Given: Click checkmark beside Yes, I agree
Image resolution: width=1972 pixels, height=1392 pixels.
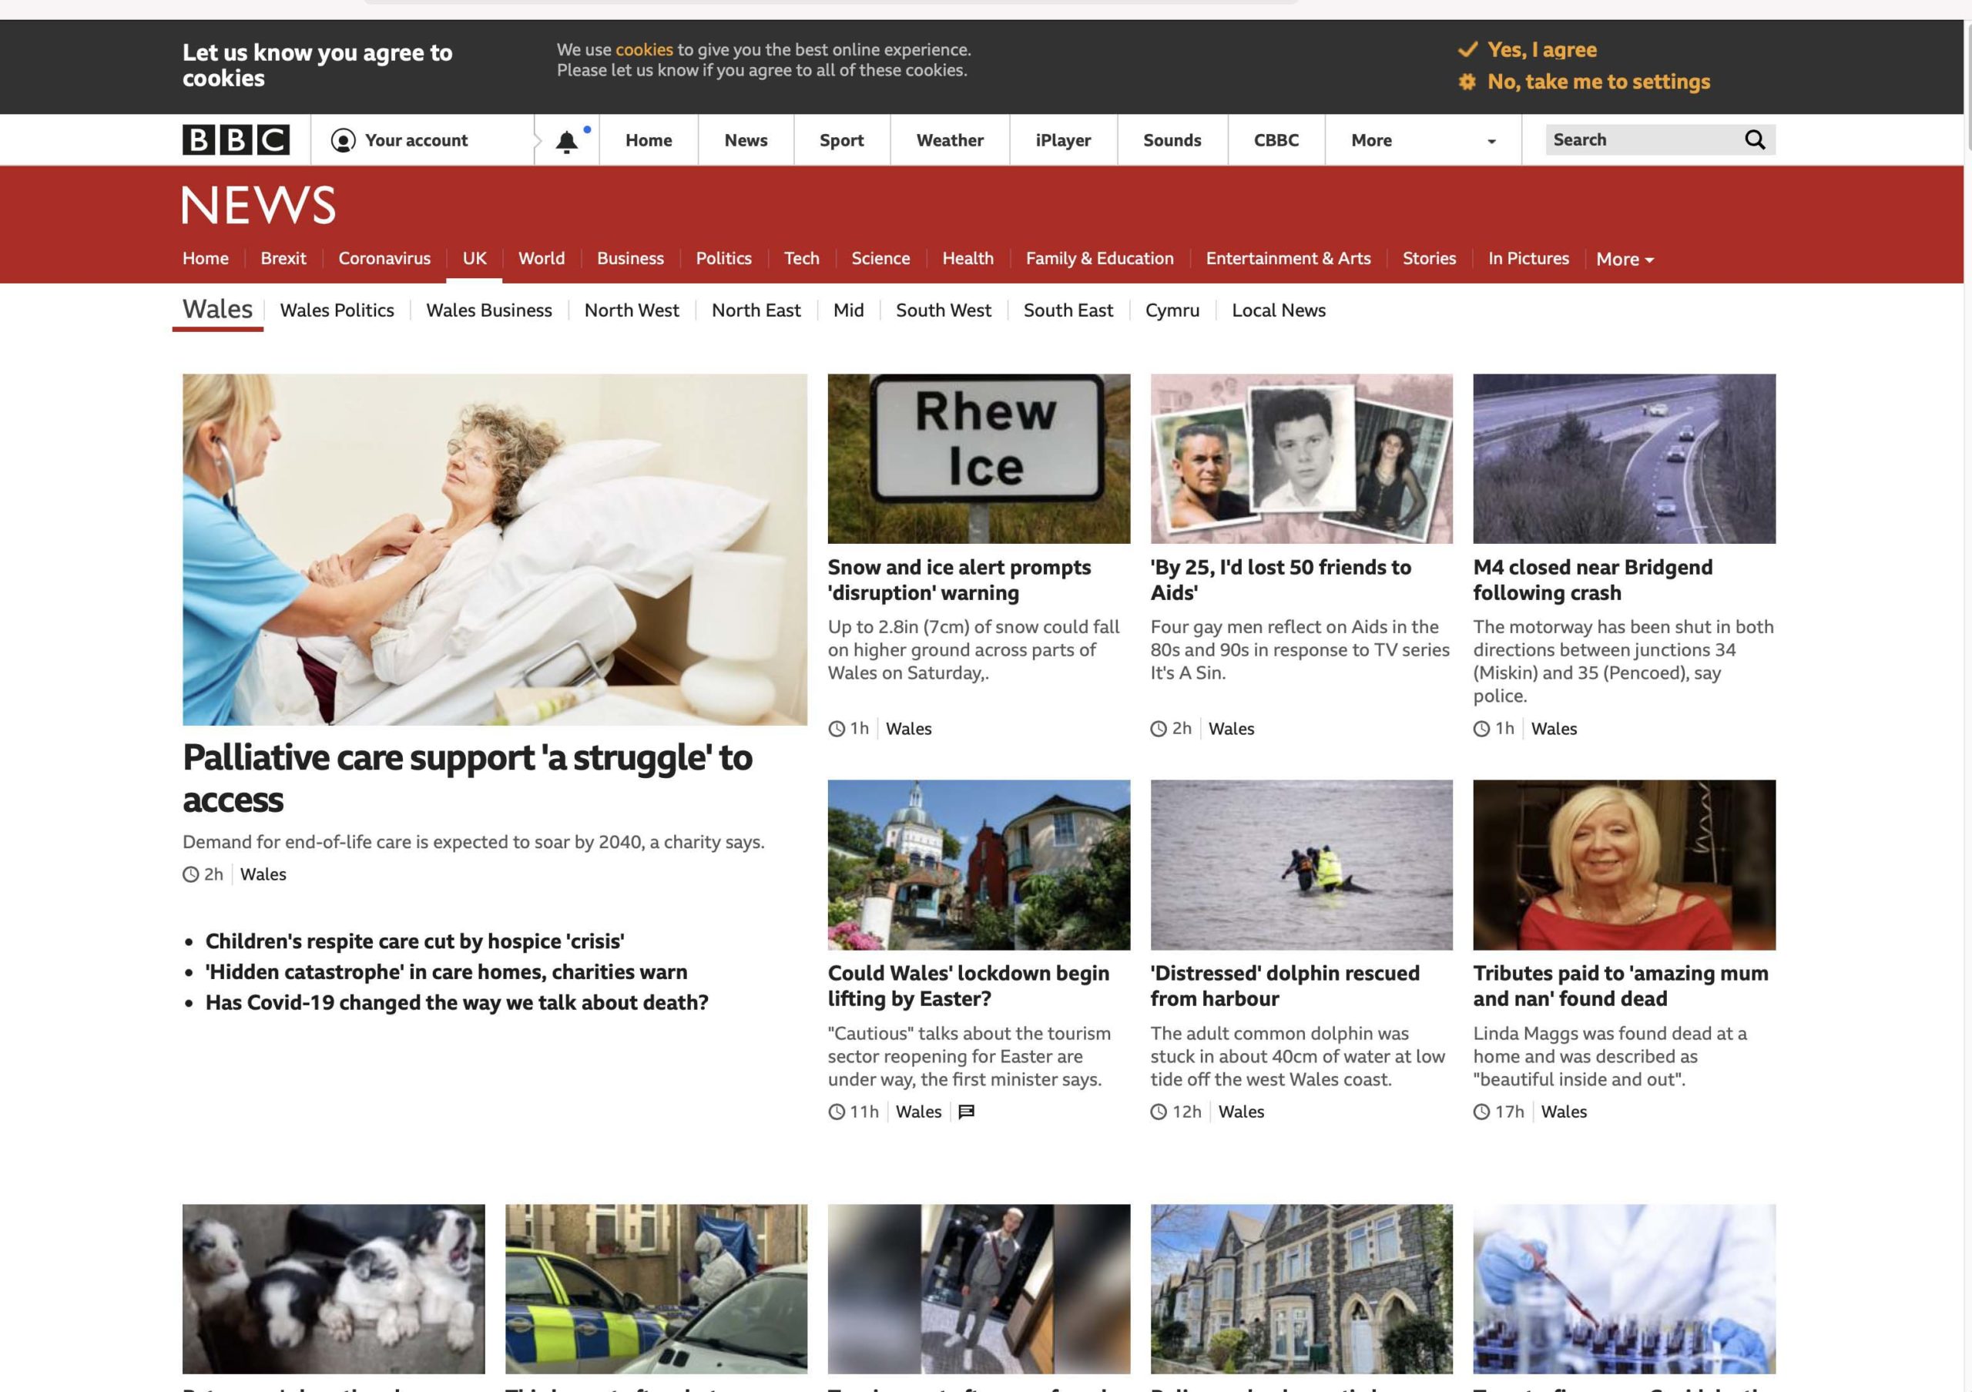Looking at the screenshot, I should click(x=1467, y=49).
